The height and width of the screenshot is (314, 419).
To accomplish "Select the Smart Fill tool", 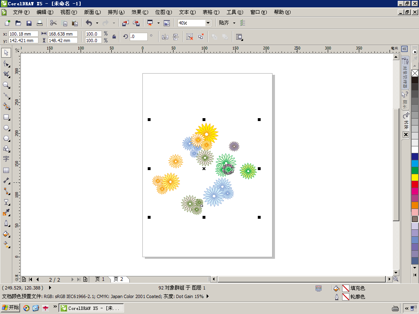I will click(x=6, y=106).
